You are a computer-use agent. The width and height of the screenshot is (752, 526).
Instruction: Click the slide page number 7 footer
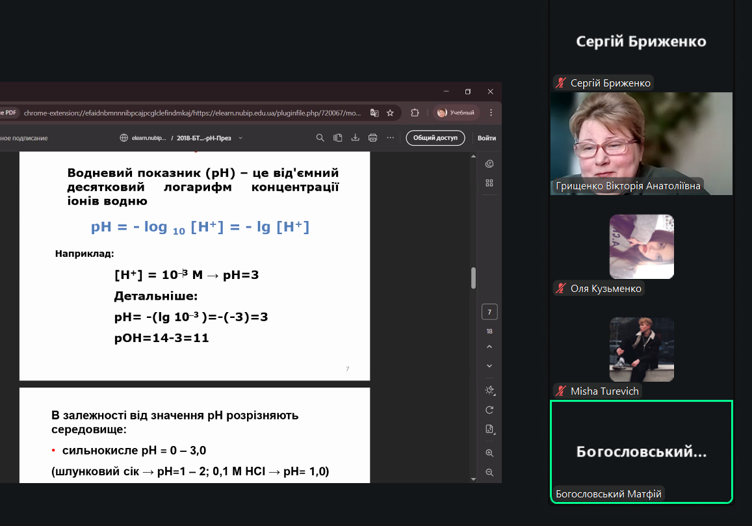point(348,369)
